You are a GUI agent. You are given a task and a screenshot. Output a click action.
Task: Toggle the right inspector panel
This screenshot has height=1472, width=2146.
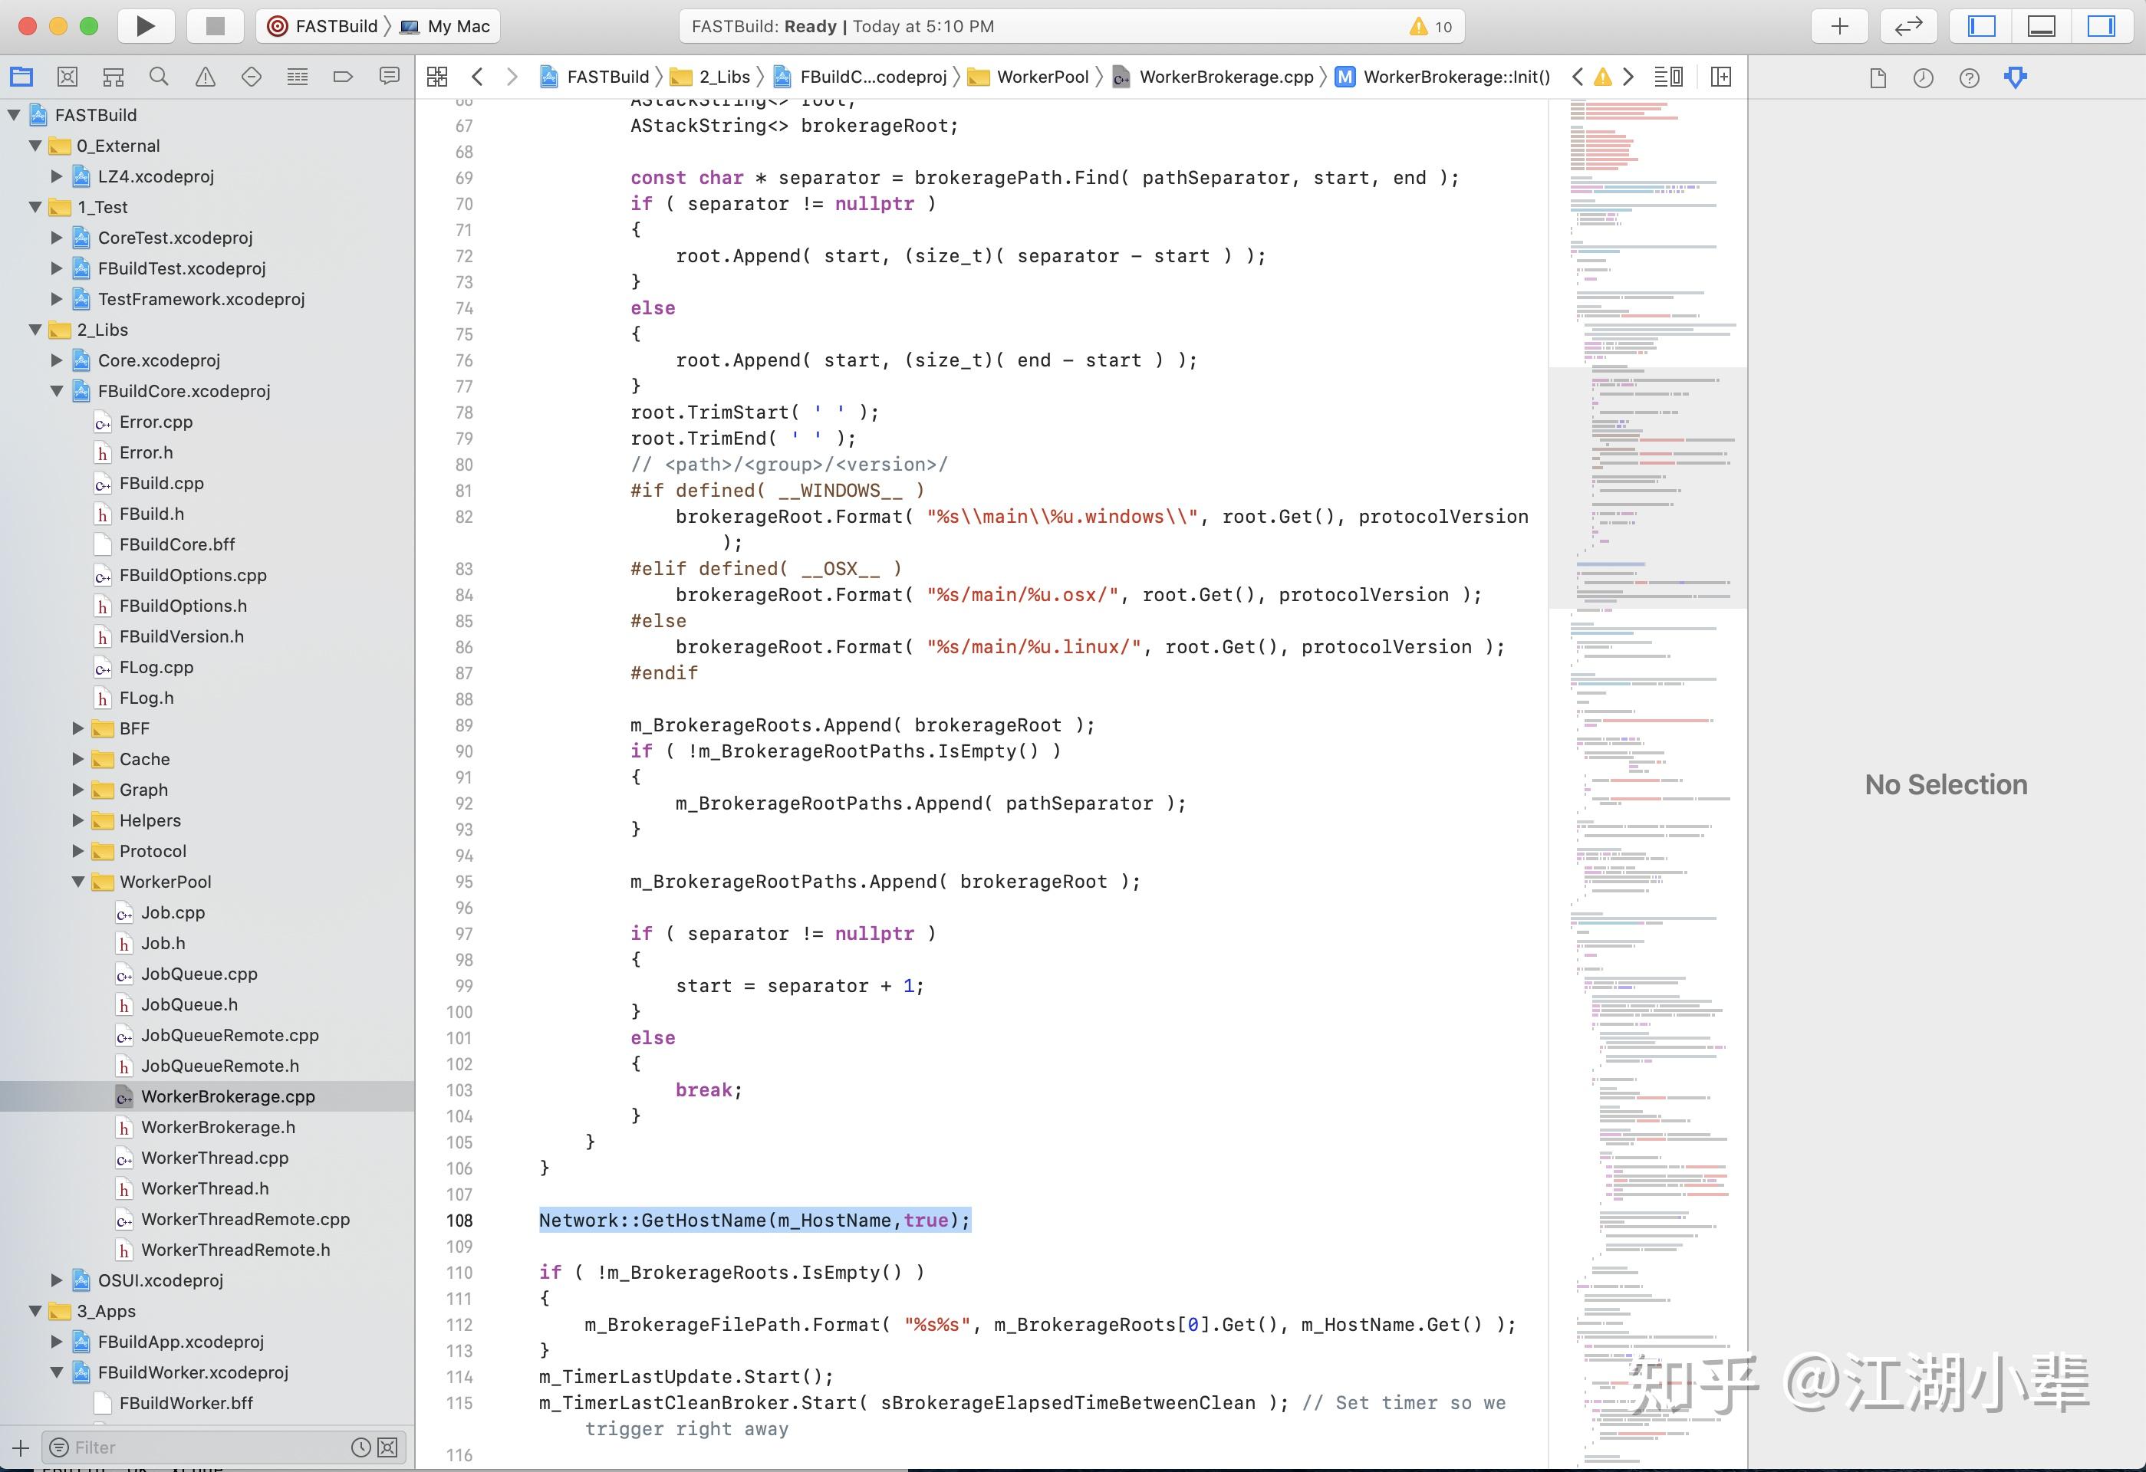2100,26
